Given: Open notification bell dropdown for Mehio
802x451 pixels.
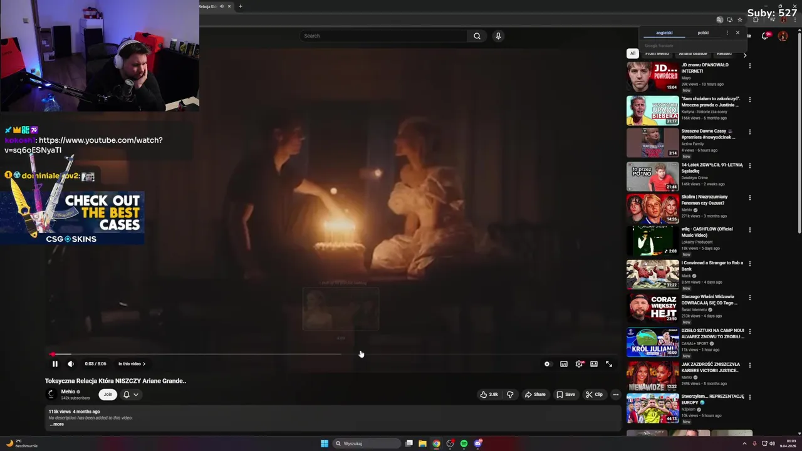Looking at the screenshot, I should 130,395.
